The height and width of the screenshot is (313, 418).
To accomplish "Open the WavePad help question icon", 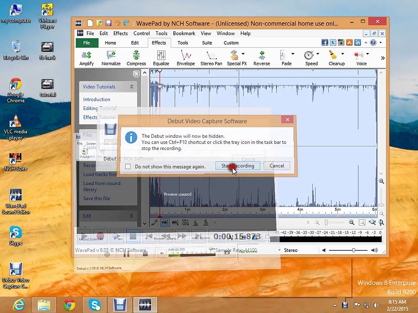I will 373,43.
